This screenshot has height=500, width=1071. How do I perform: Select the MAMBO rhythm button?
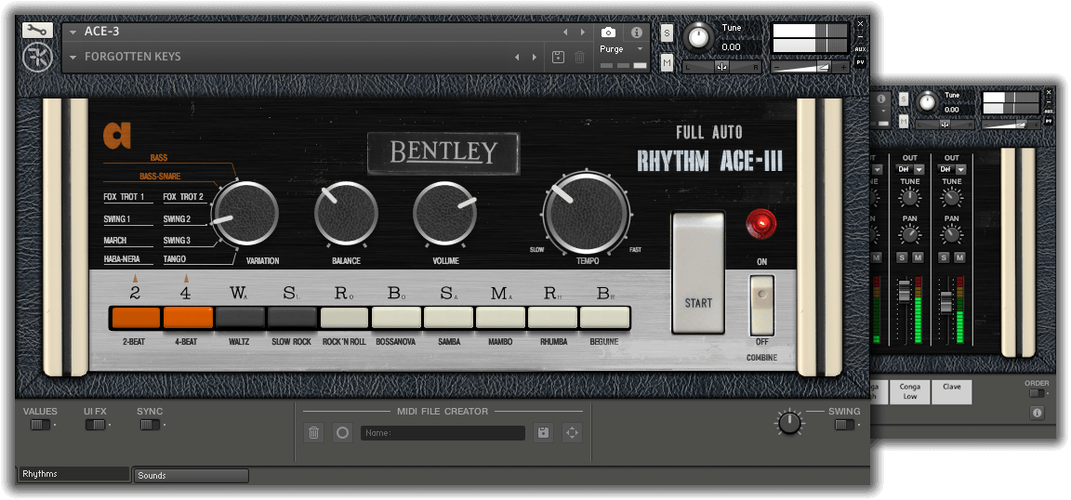coord(501,318)
